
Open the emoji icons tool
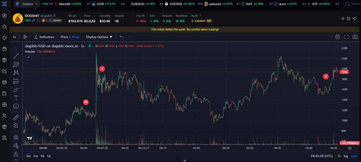click(x=16, y=106)
